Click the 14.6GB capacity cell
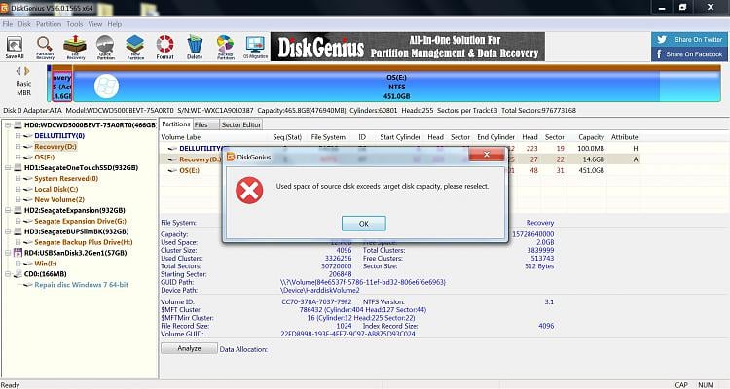This screenshot has width=730, height=389. coord(594,159)
